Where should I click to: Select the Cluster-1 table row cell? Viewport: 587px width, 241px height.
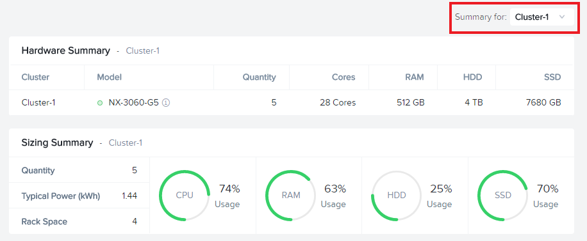[38, 102]
